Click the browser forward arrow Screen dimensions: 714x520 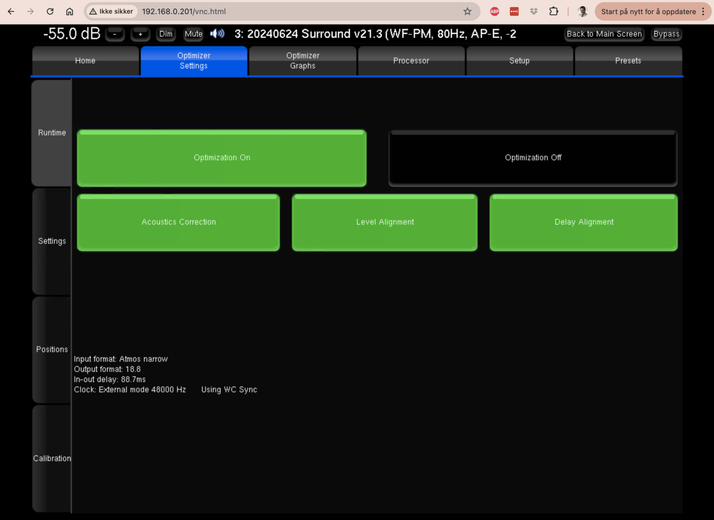[30, 12]
